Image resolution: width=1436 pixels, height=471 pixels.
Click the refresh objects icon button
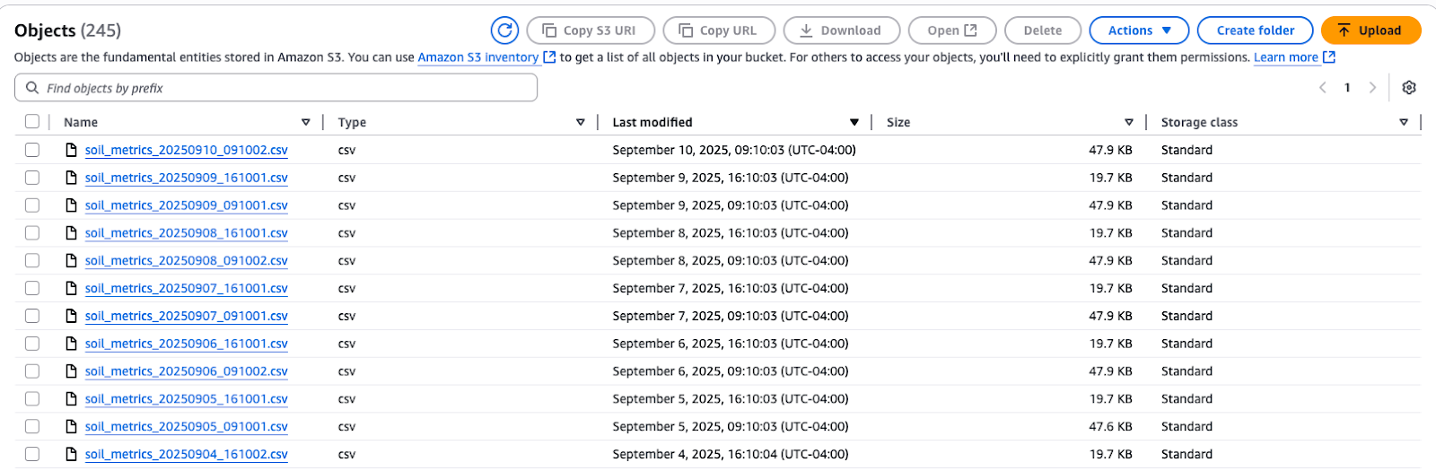505,31
